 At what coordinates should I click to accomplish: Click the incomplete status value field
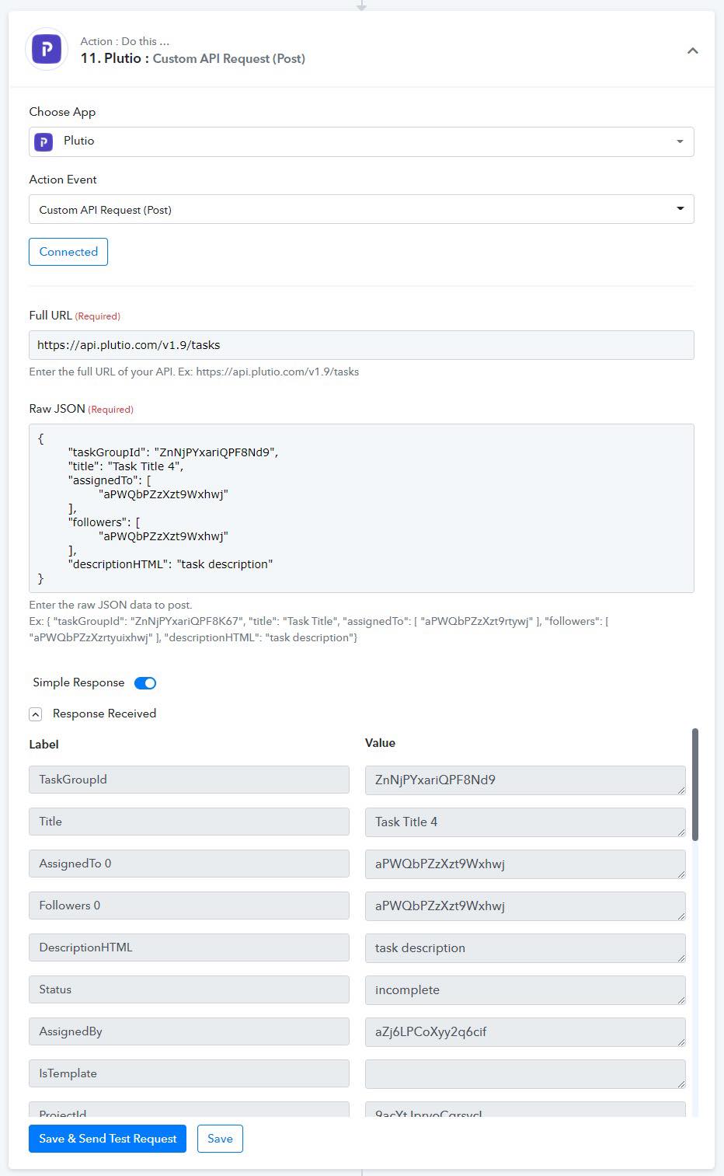coord(525,989)
